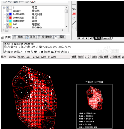Toggle 栅格 grid in status bar
124x129 pixels.
coord(80,57)
